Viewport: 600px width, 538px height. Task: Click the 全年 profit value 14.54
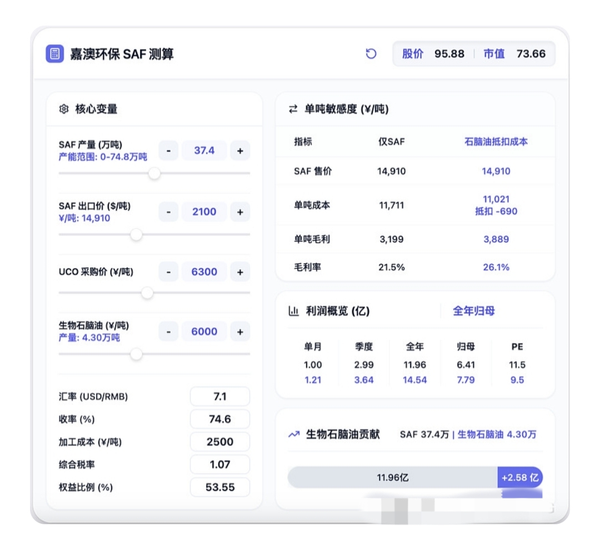coord(415,380)
